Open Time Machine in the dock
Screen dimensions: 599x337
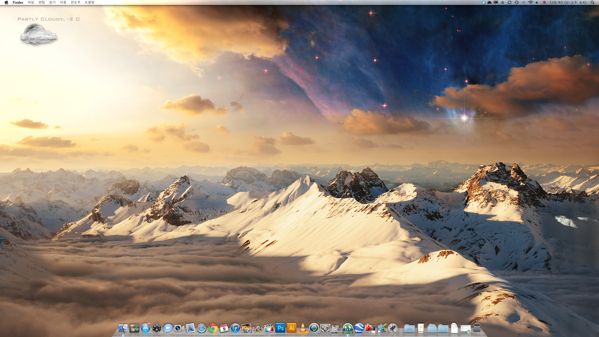point(314,328)
